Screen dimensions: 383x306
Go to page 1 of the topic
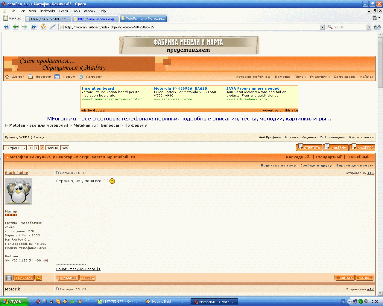36,148
